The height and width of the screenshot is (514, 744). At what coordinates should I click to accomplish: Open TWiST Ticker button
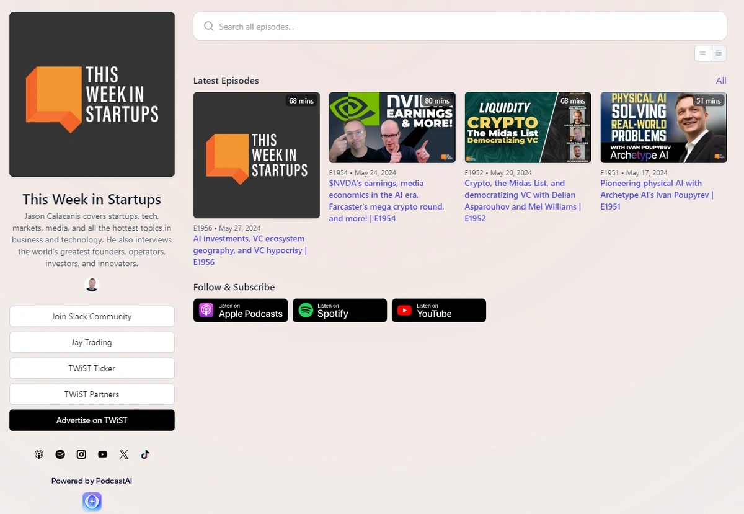click(92, 368)
